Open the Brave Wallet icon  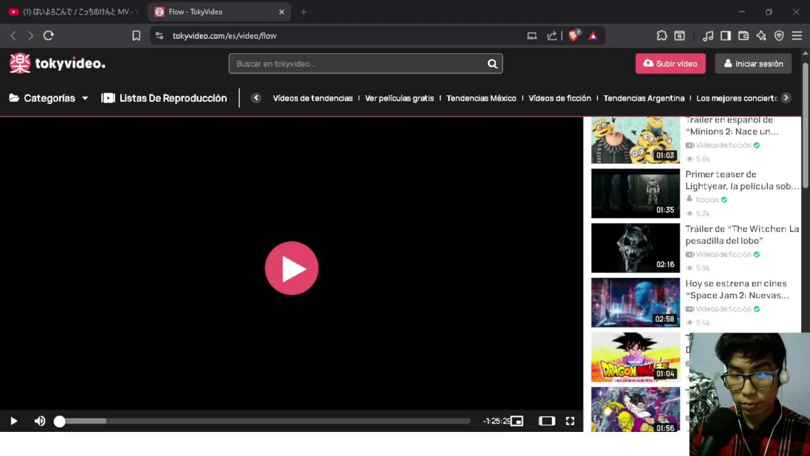[744, 35]
